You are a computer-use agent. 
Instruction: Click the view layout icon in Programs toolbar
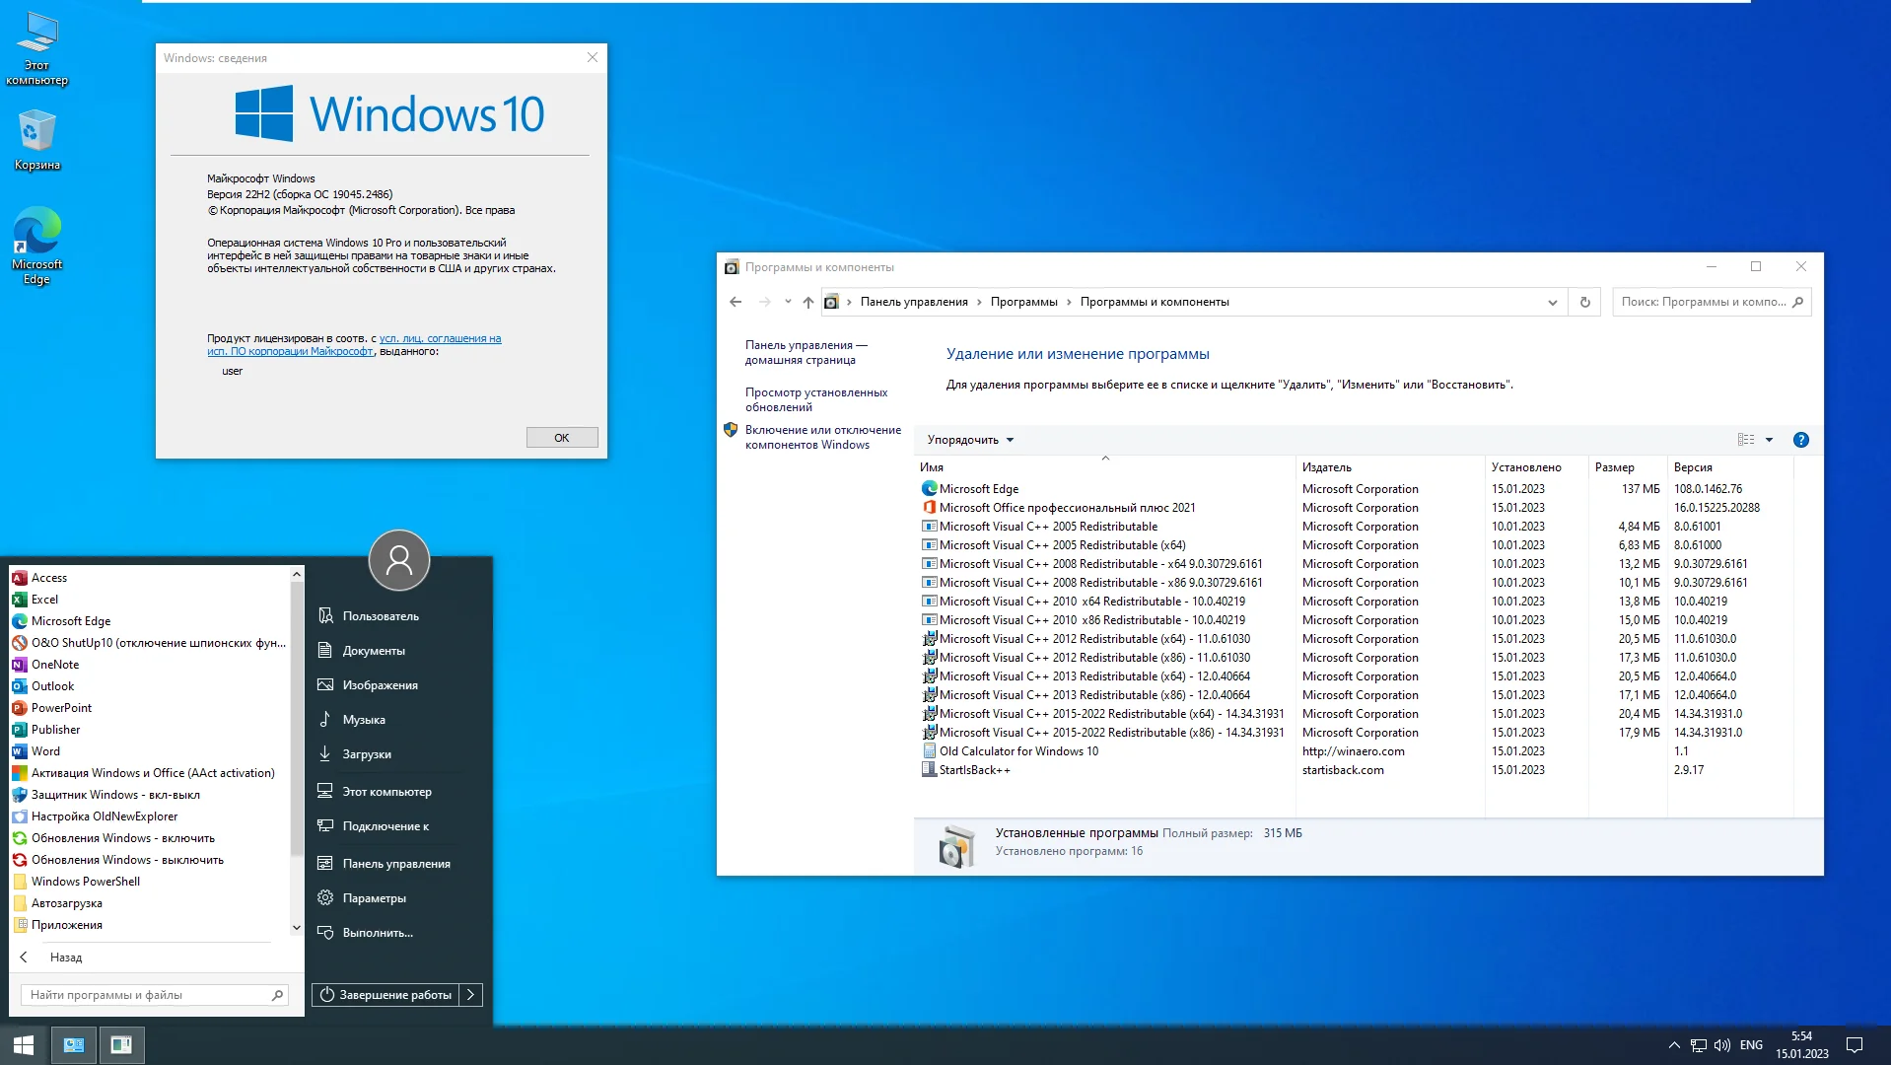[x=1746, y=440]
